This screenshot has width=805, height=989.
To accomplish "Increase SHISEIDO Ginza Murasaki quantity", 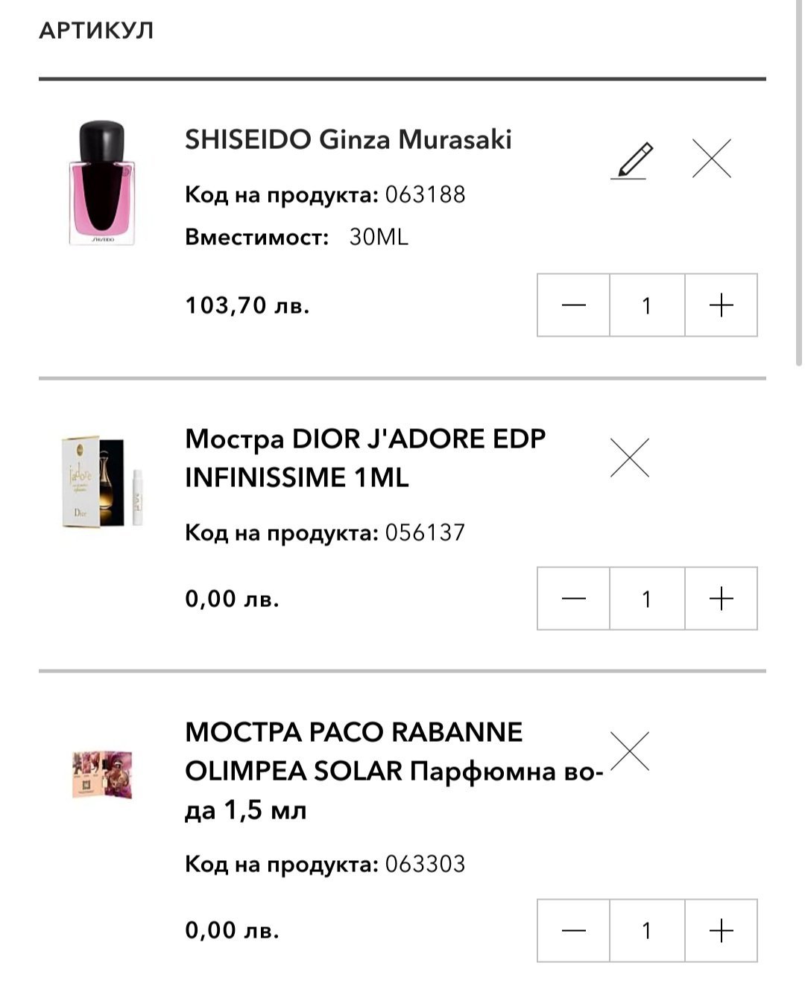I will pyautogui.click(x=721, y=305).
